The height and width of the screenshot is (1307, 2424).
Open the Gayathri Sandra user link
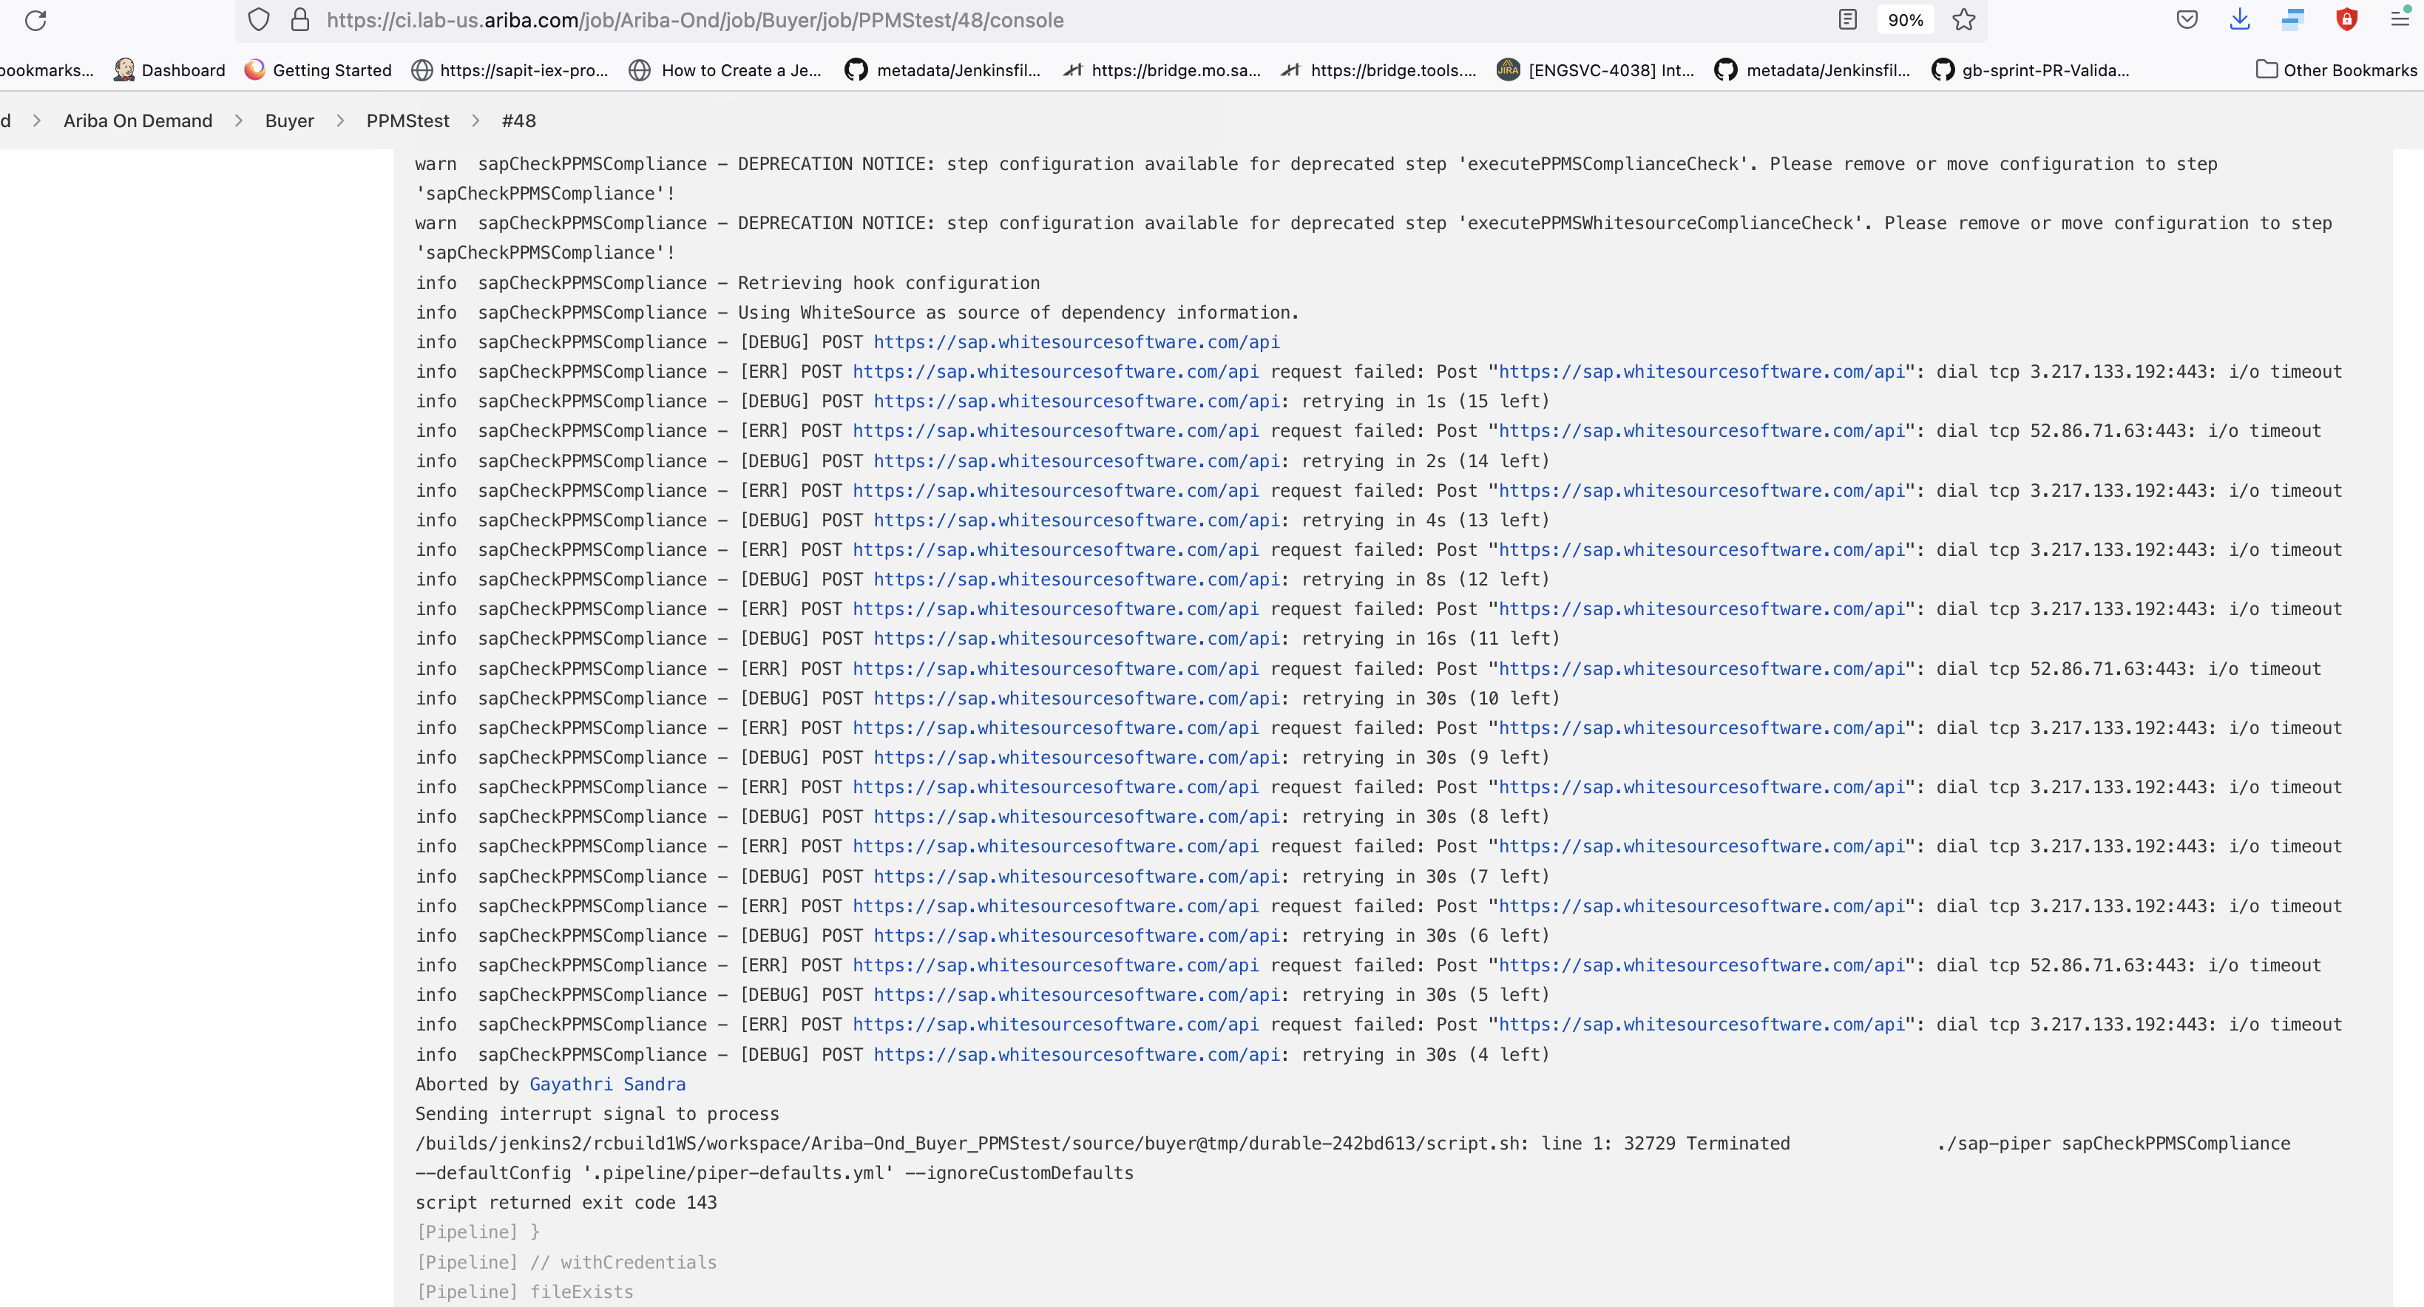click(x=607, y=1084)
